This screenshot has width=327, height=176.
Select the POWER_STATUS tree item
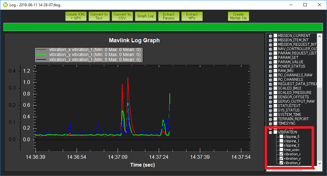pos(291,66)
